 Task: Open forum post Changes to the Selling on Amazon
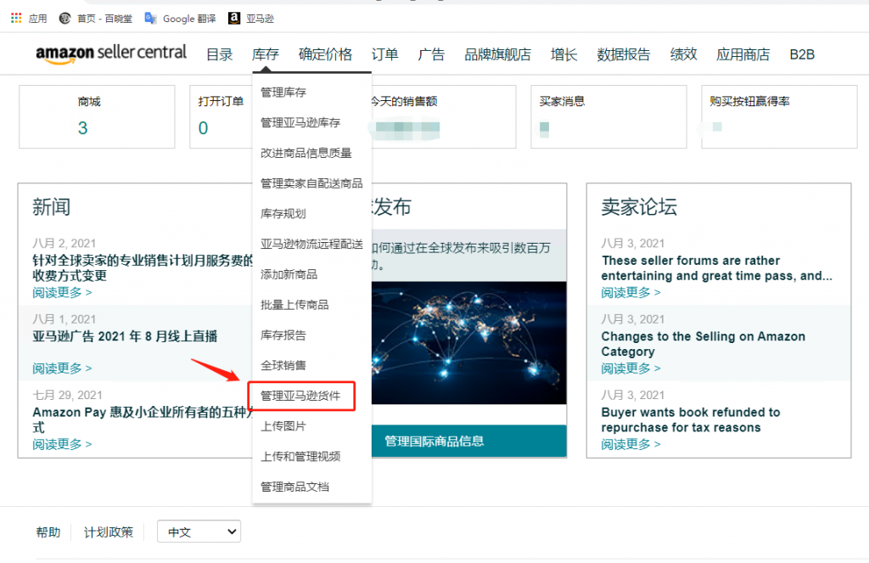(x=704, y=344)
